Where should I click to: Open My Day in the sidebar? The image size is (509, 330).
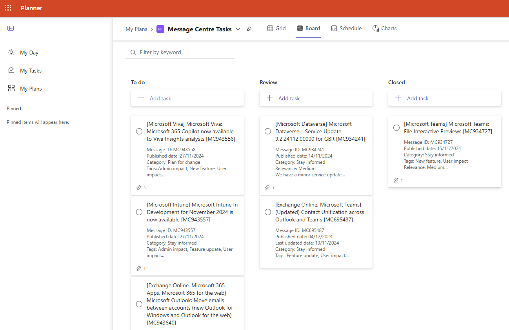[29, 53]
